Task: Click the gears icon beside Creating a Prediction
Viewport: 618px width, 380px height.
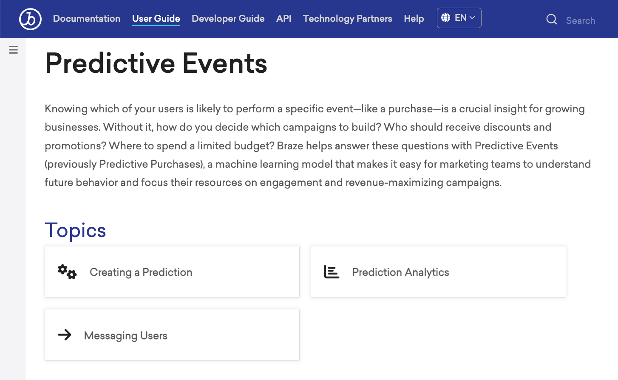Action: [67, 271]
